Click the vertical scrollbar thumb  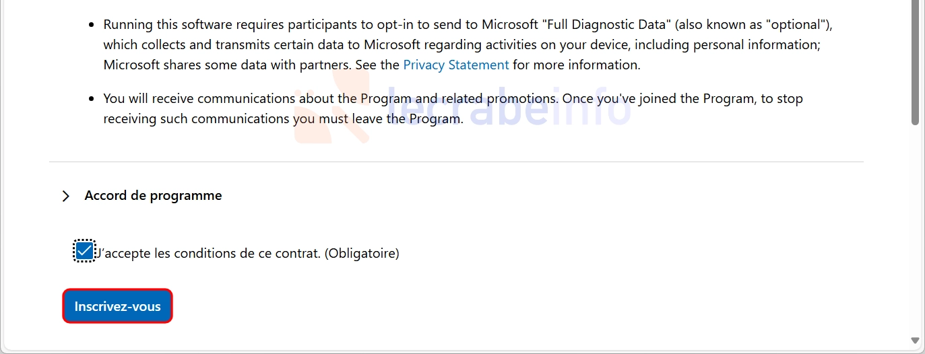(x=915, y=63)
